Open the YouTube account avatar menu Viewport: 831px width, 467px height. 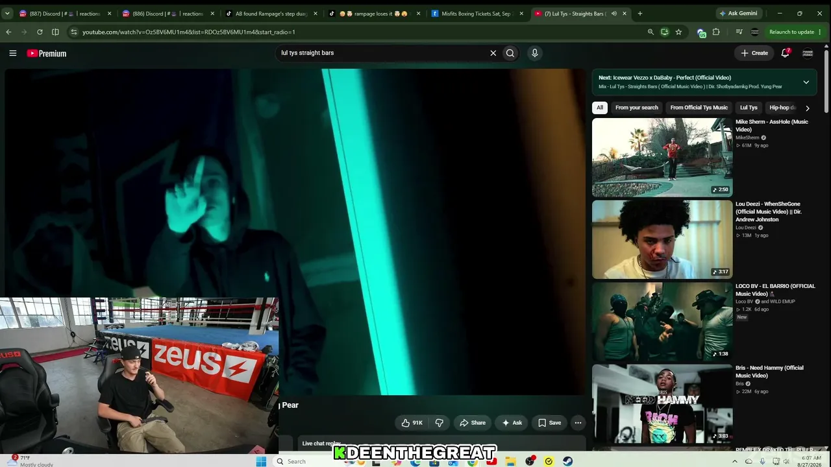[x=808, y=53]
